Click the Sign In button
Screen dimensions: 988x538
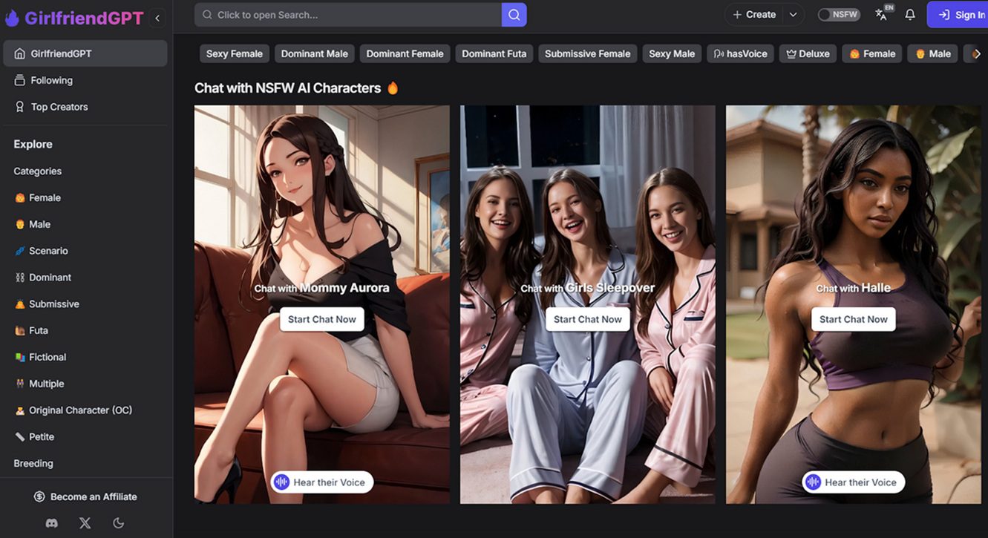tap(961, 15)
